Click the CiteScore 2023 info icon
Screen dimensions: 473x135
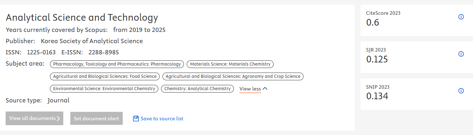point(461,17)
